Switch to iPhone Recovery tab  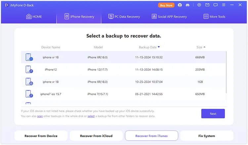[79, 16]
